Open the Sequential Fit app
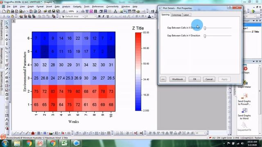 244,127
